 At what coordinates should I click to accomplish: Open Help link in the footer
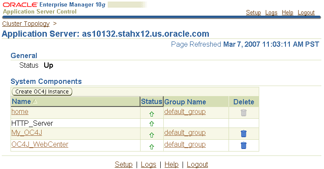[172, 164]
